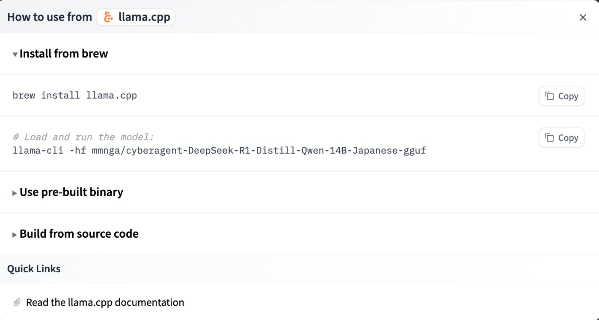Expand the Build from source code section
This screenshot has height=320, width=599.
pos(79,233)
